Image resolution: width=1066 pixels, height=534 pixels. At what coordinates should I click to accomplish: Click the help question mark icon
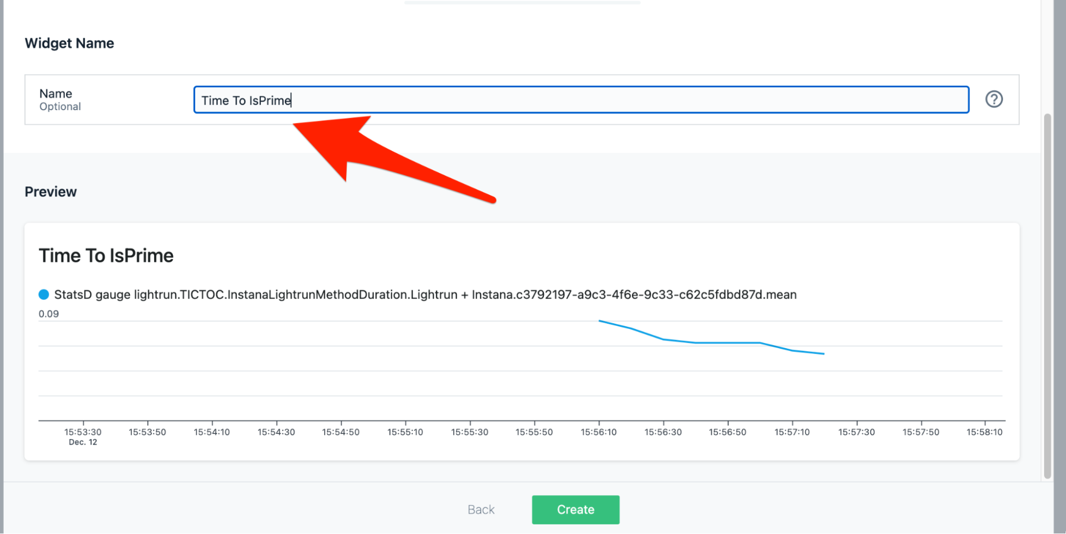993,100
